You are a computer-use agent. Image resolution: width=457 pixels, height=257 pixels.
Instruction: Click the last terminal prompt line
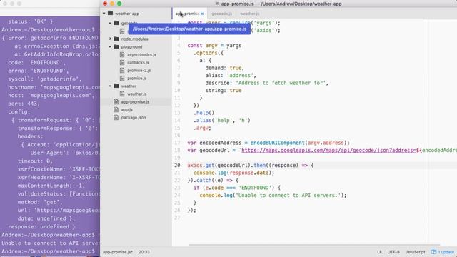coord(49,251)
